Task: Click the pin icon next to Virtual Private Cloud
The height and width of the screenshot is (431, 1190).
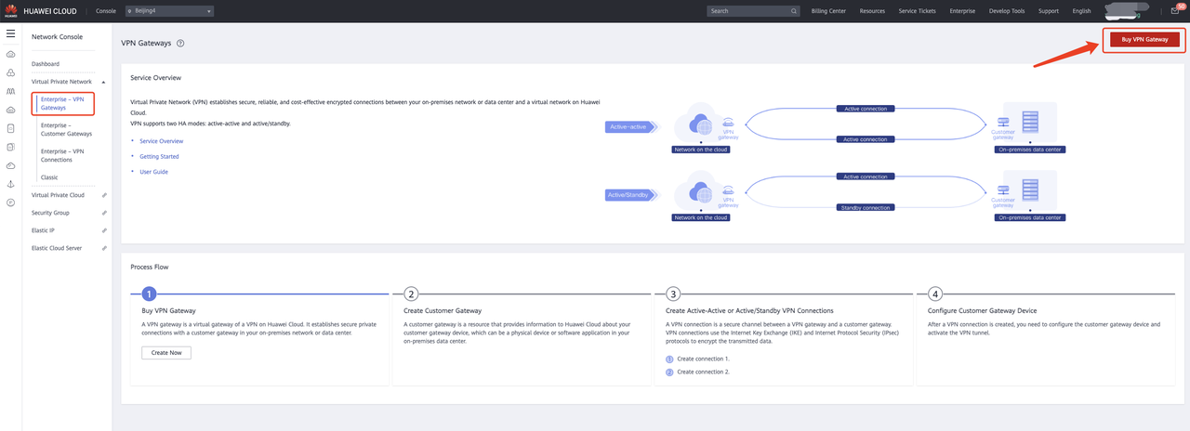Action: click(104, 195)
